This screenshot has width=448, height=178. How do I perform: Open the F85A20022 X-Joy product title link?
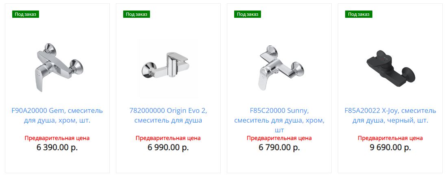pyautogui.click(x=390, y=115)
